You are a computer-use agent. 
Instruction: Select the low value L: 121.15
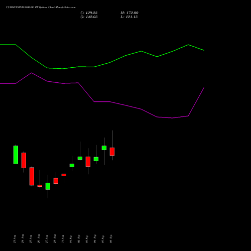[x=129, y=17]
